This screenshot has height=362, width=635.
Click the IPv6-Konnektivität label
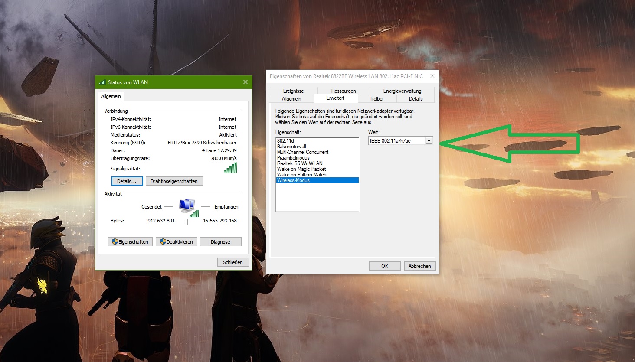131,127
